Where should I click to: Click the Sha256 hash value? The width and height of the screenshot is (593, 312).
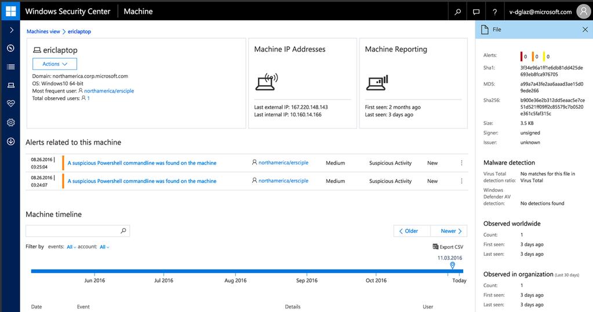coord(552,107)
